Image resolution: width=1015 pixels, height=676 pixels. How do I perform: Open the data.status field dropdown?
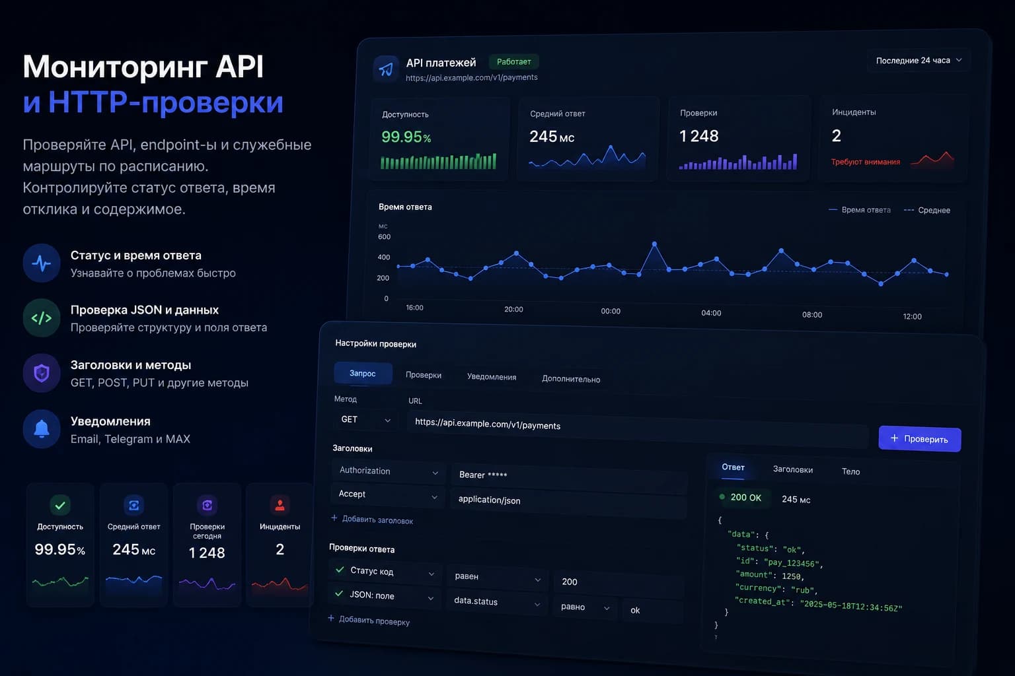(496, 602)
